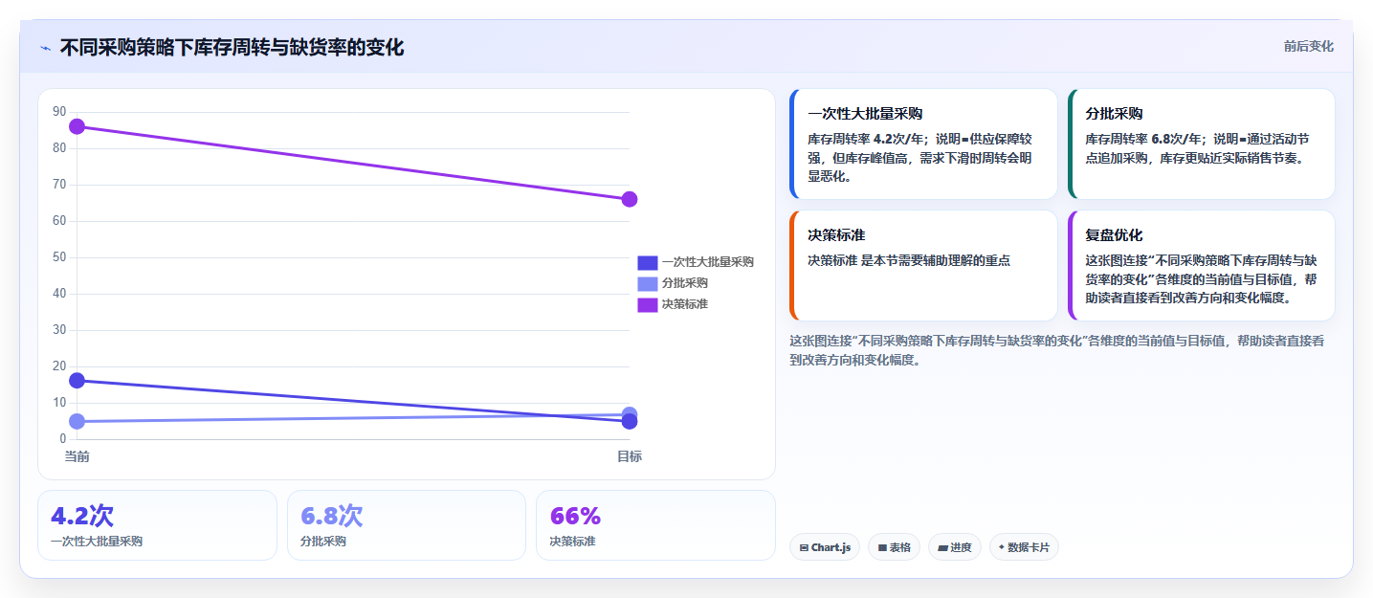Click the light blue 分批采购 point at 当前

(x=78, y=421)
